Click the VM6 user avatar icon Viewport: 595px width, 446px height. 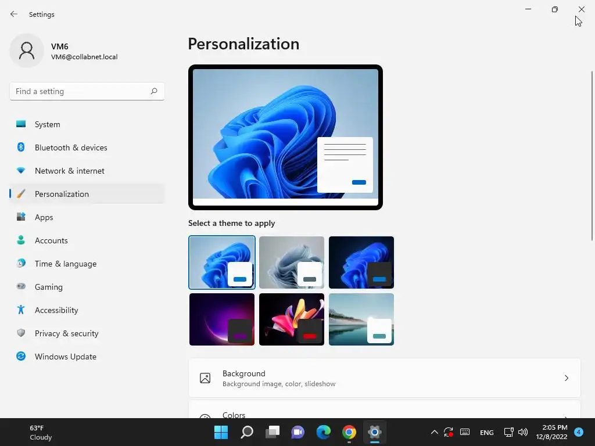tap(27, 51)
